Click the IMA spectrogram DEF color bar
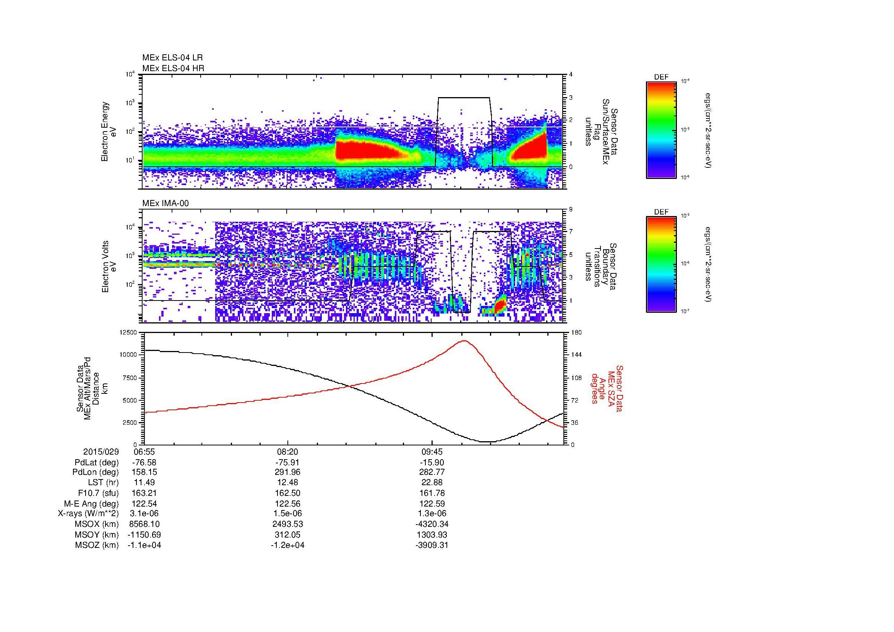This screenshot has height=632, width=894. pyautogui.click(x=661, y=265)
